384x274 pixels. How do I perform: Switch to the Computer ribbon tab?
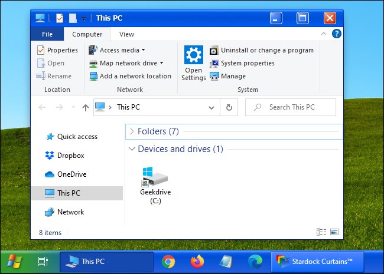87,34
